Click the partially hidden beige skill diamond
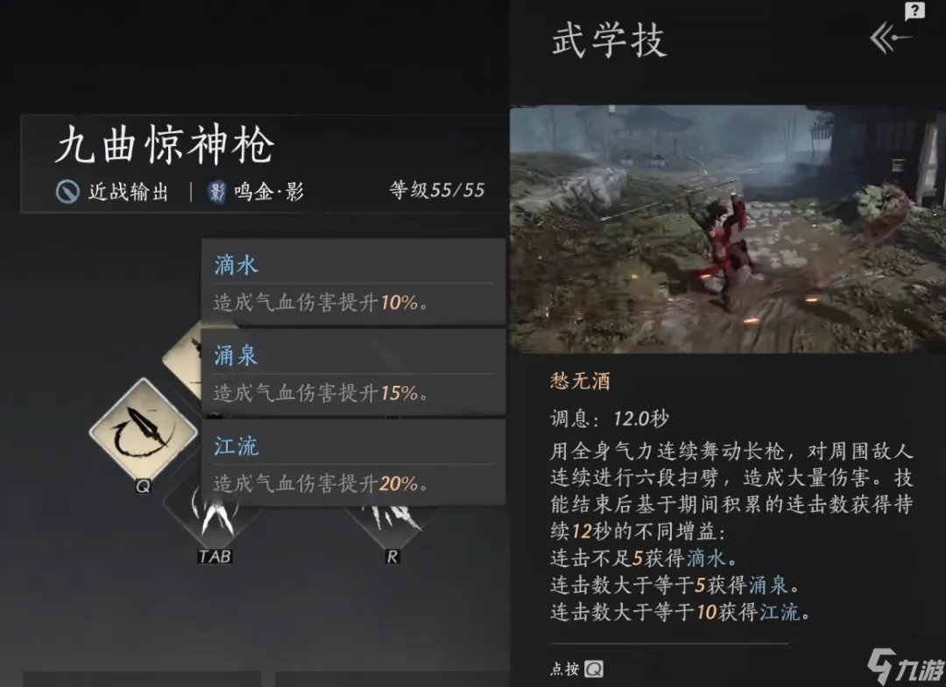This screenshot has height=687, width=946. pyautogui.click(x=181, y=359)
